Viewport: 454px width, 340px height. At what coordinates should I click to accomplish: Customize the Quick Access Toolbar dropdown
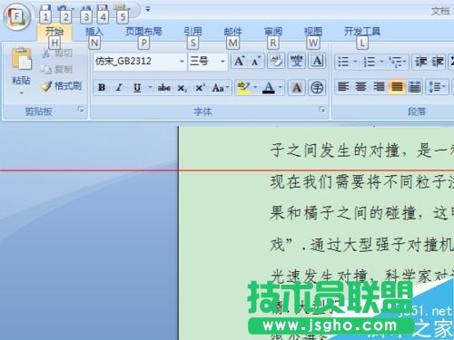click(148, 9)
